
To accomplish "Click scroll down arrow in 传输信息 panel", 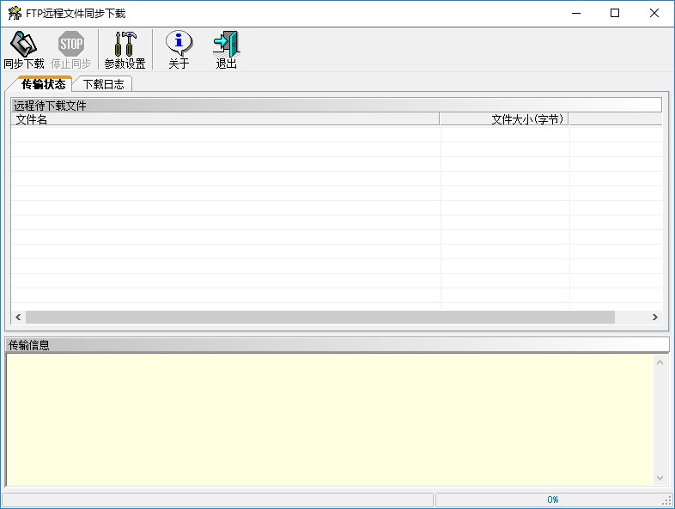I will (x=660, y=478).
